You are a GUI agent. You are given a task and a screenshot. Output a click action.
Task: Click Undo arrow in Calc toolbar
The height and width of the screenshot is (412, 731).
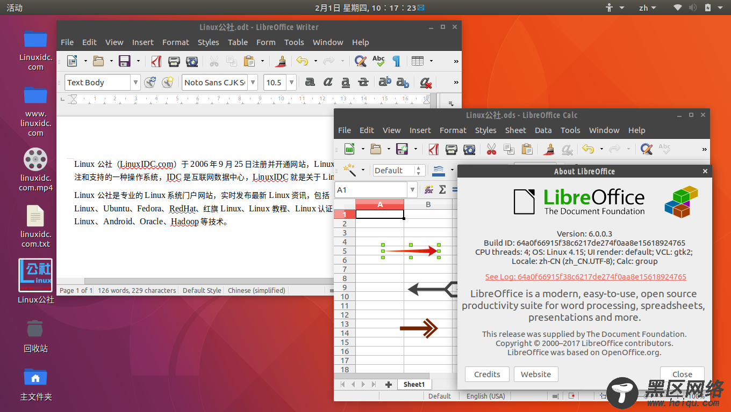click(x=589, y=149)
